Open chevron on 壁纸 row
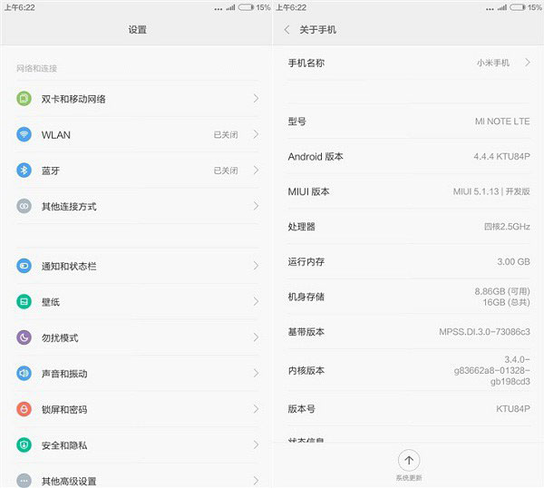 click(x=256, y=301)
